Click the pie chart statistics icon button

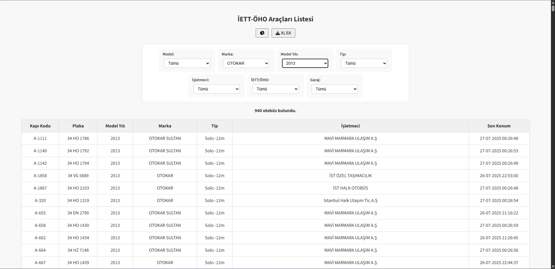[x=262, y=33]
